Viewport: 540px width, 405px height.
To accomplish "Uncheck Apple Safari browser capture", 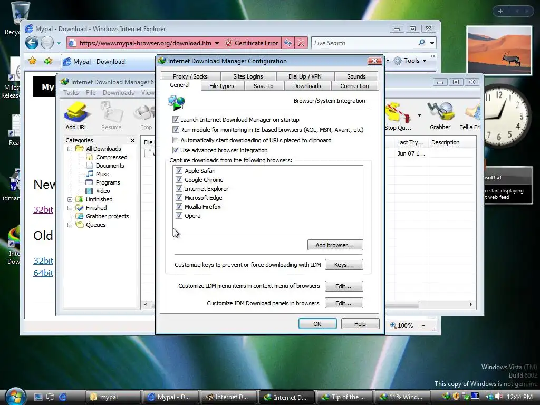I will [179, 170].
